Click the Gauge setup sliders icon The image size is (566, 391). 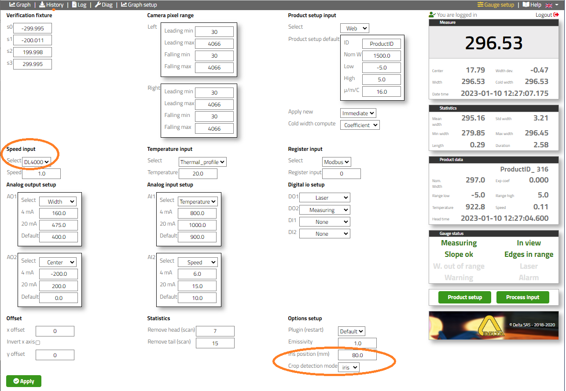tap(480, 5)
